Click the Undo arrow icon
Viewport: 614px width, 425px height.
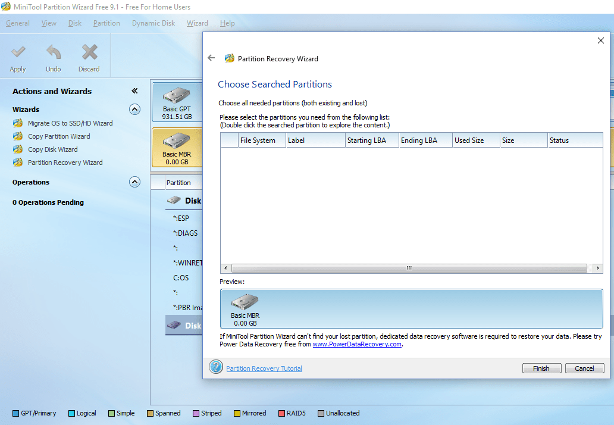click(x=54, y=52)
